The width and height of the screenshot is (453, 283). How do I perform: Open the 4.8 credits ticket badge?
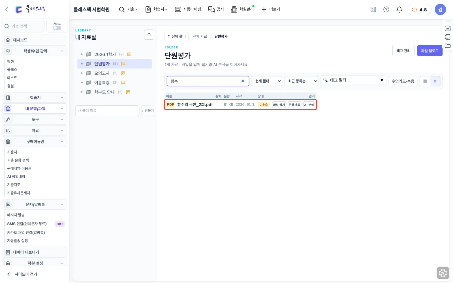[x=419, y=10]
